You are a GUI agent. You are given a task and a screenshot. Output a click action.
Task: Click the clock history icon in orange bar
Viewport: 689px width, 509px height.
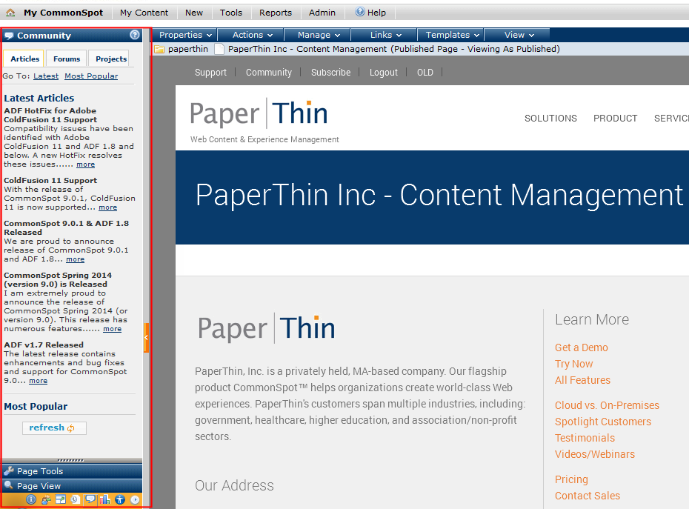point(75,499)
